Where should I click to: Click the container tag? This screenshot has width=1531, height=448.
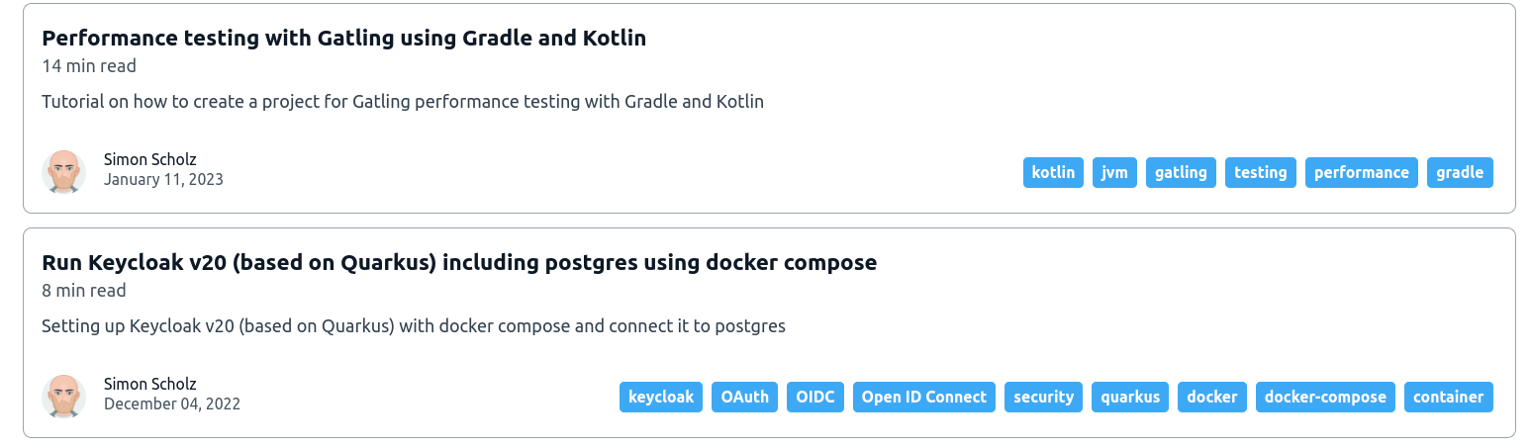[1448, 397]
